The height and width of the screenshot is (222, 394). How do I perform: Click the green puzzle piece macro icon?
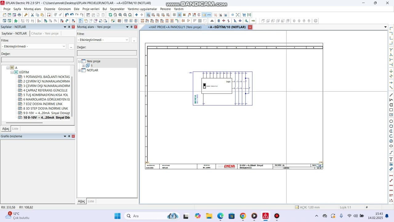point(15,21)
